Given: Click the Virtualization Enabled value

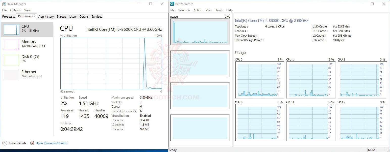Looking at the screenshot, I should 145,116.
